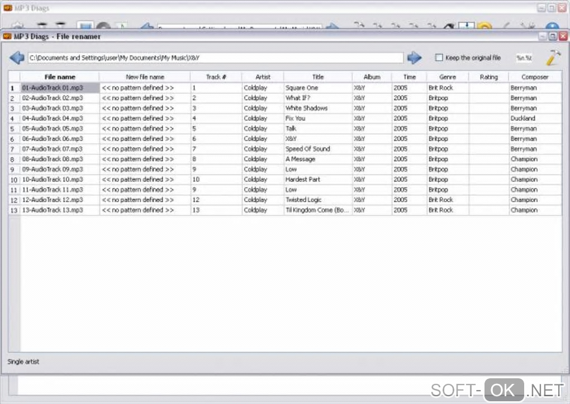Image resolution: width=570 pixels, height=404 pixels.
Task: Click the White Shadows title cell
Action: 318,108
